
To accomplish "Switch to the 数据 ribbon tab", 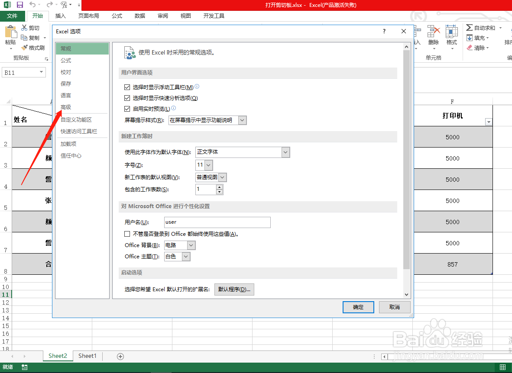I will pos(139,16).
